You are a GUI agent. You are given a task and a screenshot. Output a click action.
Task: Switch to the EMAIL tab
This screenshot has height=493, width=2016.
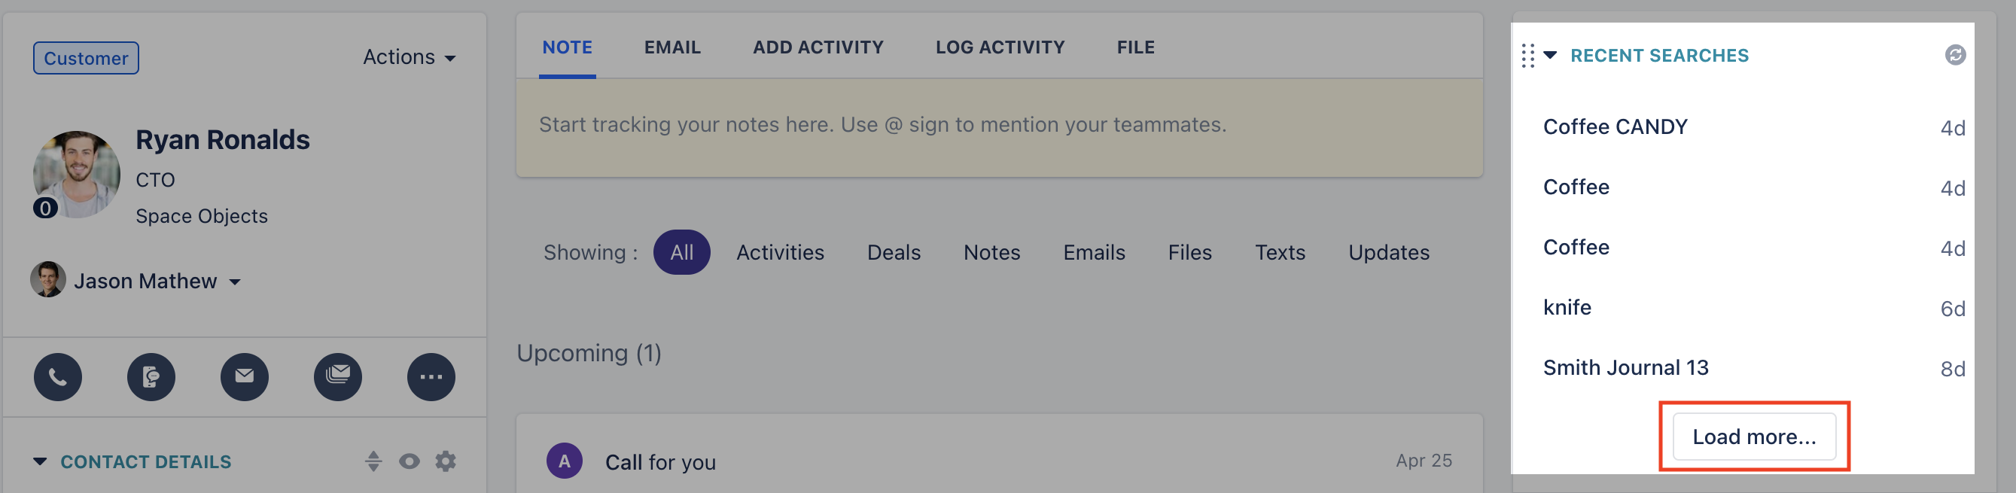(x=672, y=47)
